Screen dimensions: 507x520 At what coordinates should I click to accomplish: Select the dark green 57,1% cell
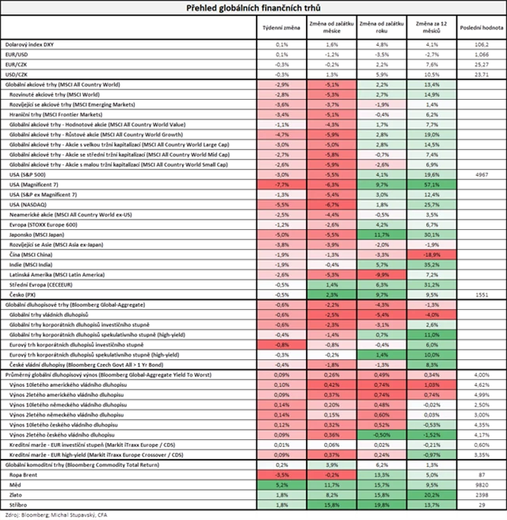(432, 183)
